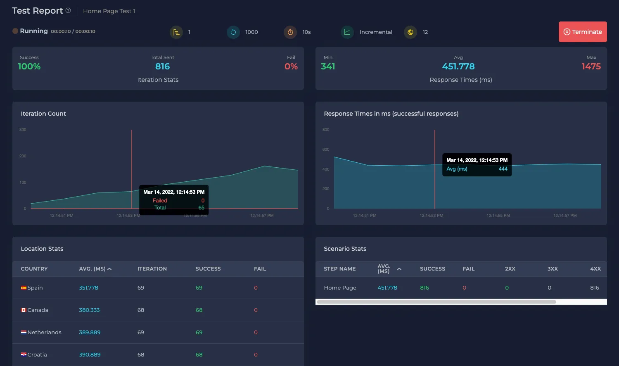Click Croatia average 390.889
Screen dimensions: 619x366
[90, 354]
